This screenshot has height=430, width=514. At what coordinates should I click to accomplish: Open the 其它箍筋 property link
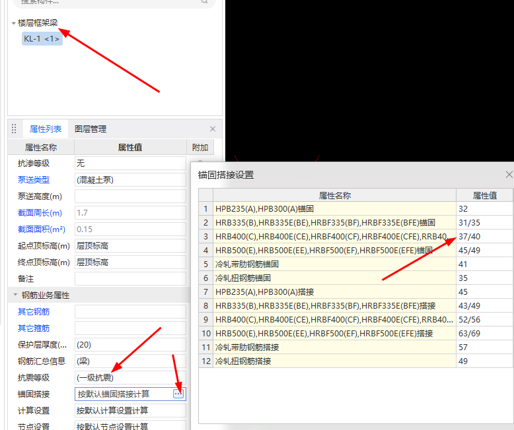(34, 328)
